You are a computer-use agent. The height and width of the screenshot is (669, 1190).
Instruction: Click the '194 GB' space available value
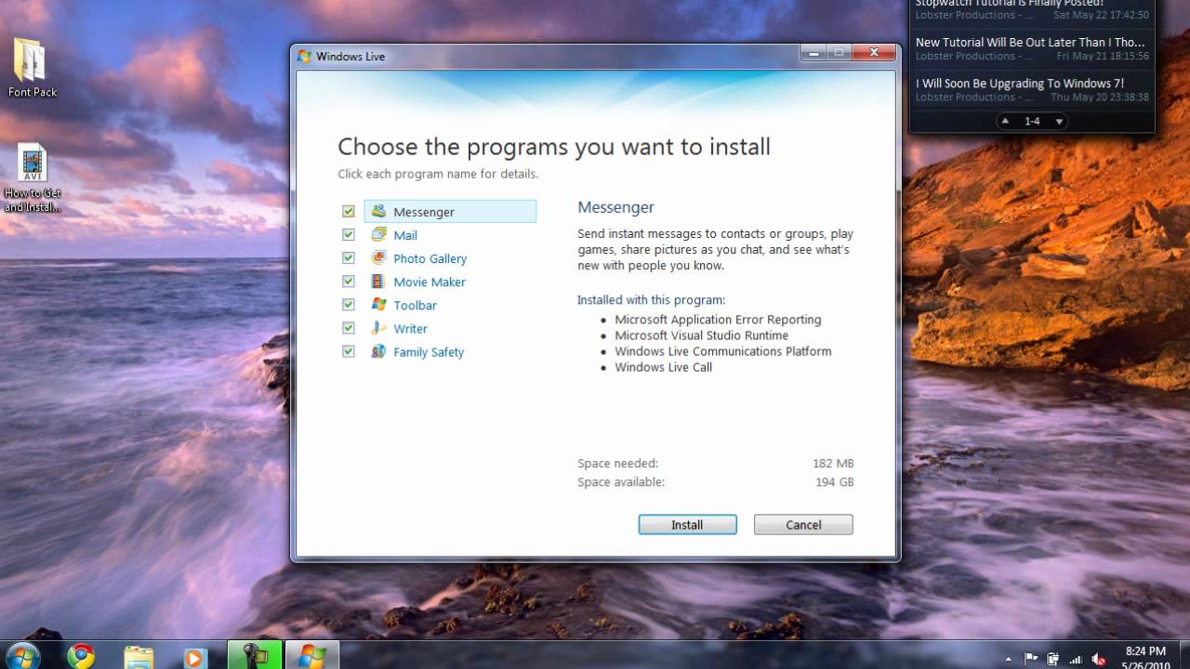(x=834, y=482)
